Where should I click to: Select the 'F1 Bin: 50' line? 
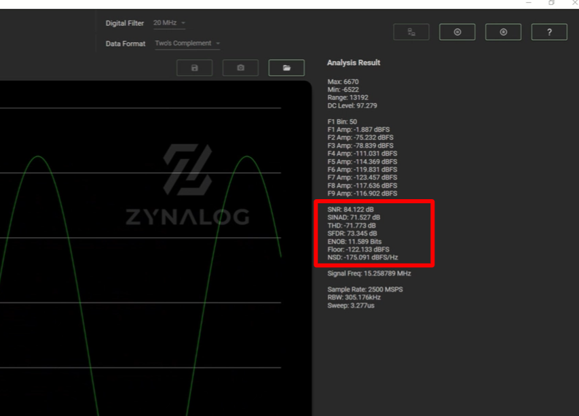[x=342, y=122]
